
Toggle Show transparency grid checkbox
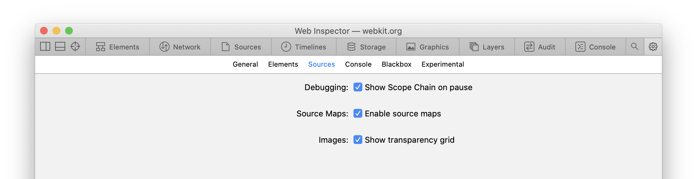pos(358,140)
